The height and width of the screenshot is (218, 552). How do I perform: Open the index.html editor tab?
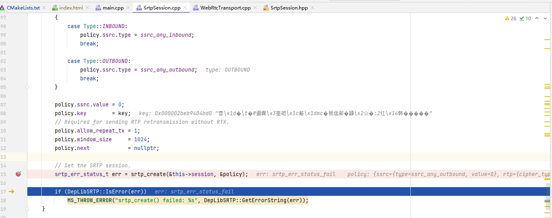click(x=71, y=8)
